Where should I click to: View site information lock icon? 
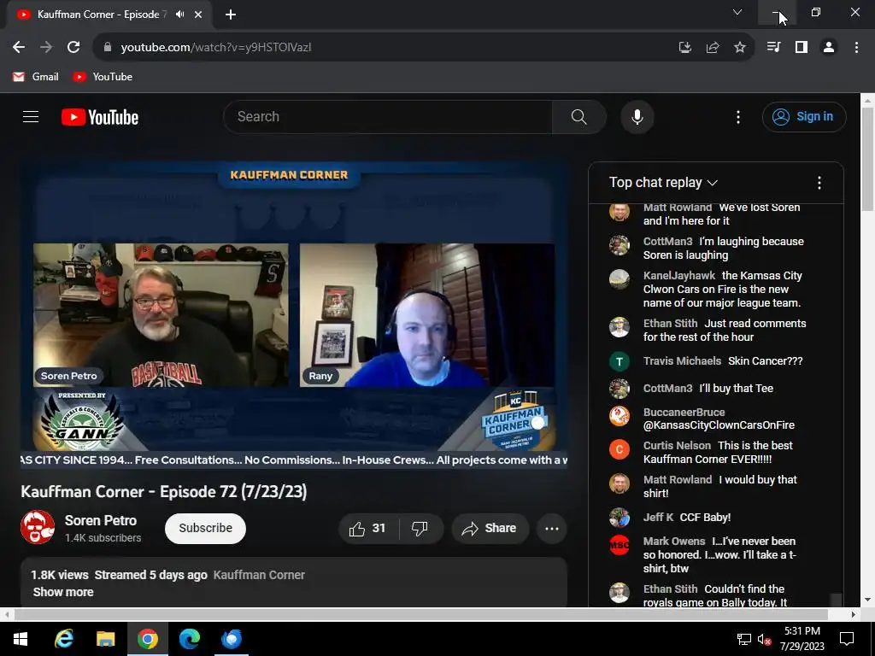click(108, 48)
